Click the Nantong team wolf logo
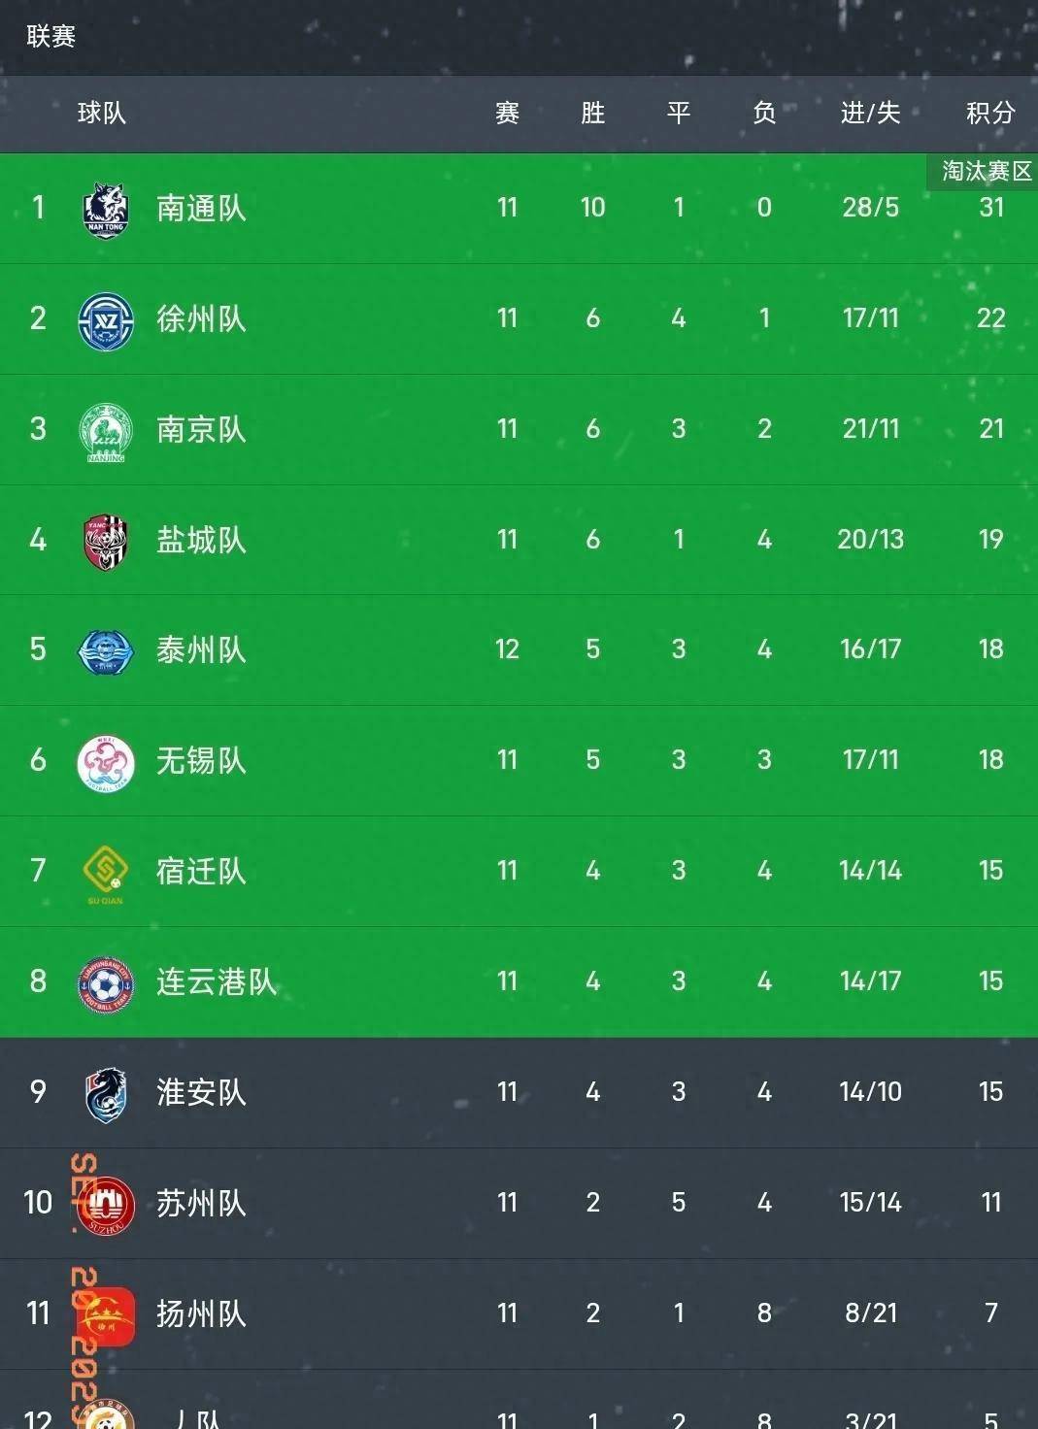The image size is (1038, 1429). pyautogui.click(x=106, y=210)
